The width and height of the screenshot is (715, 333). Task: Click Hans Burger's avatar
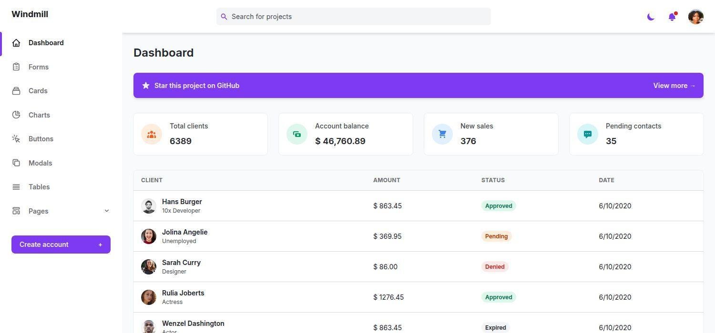[149, 206]
